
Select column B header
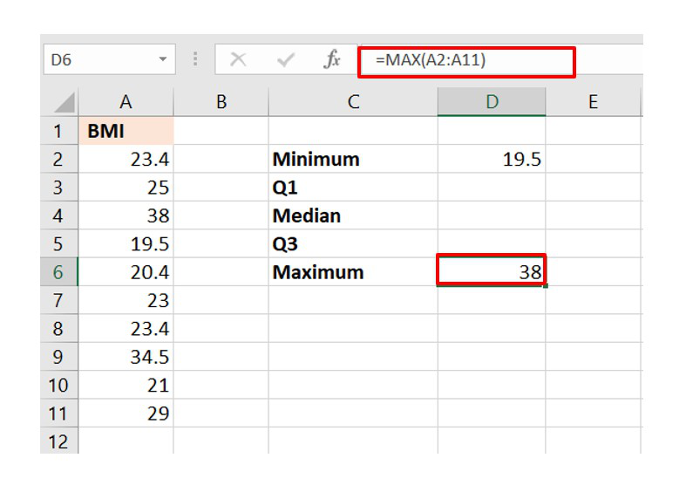221,102
